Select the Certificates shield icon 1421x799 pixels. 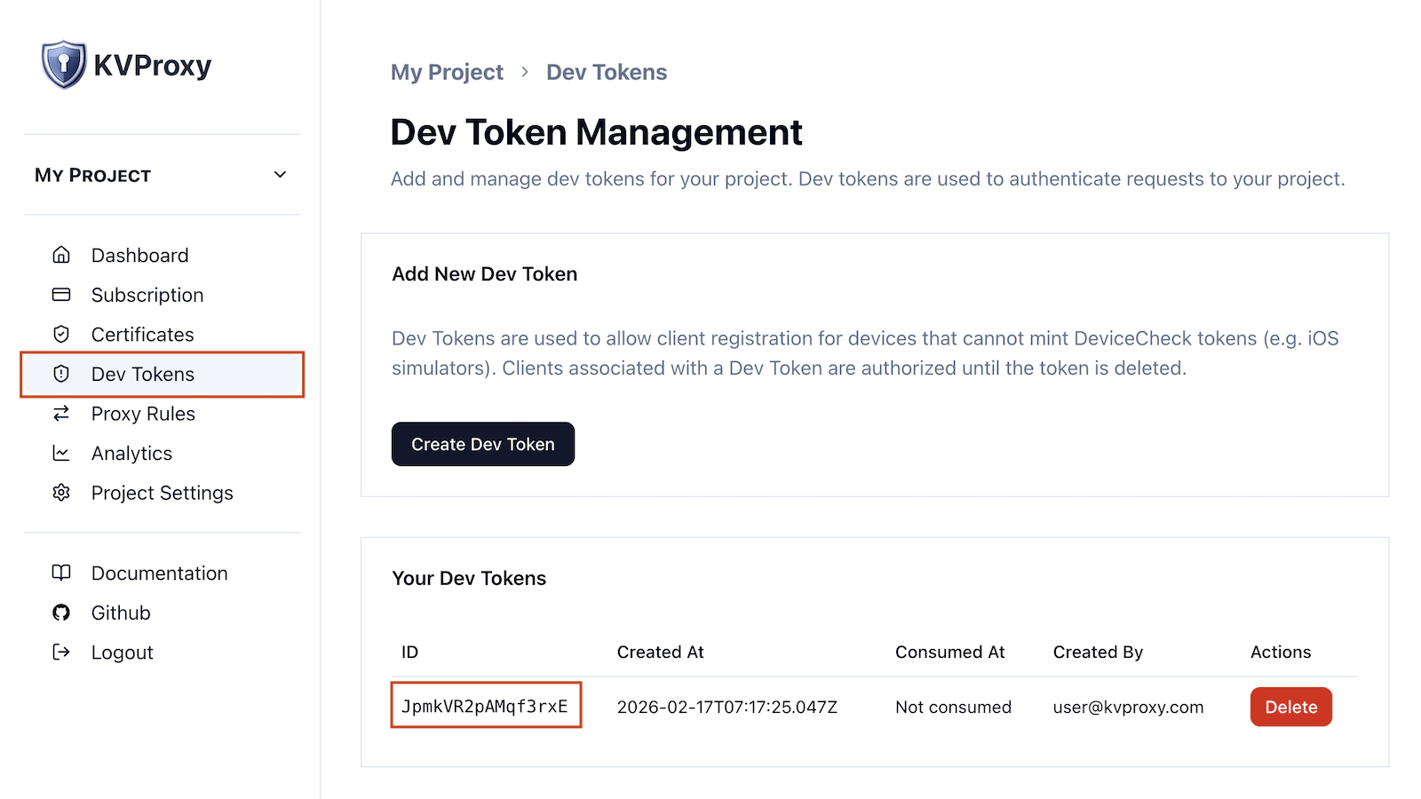click(x=61, y=334)
